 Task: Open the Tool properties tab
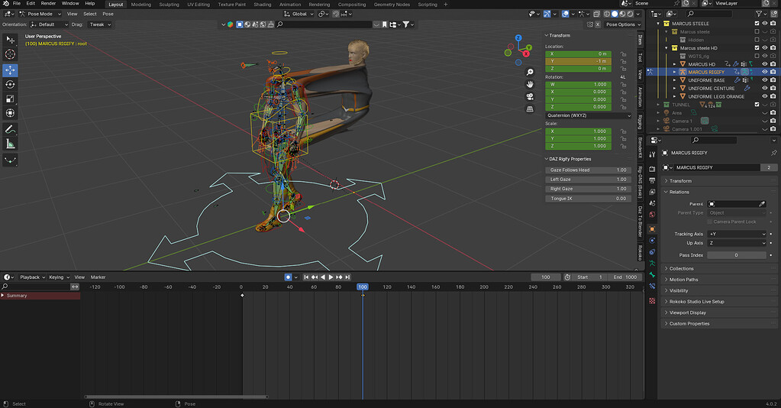coord(652,154)
